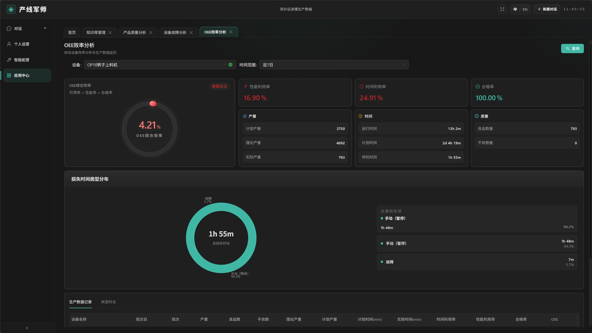Screen dimensions: 592x333
Task: Collapse the sidebar with the bottom chevron
Action: (27, 328)
